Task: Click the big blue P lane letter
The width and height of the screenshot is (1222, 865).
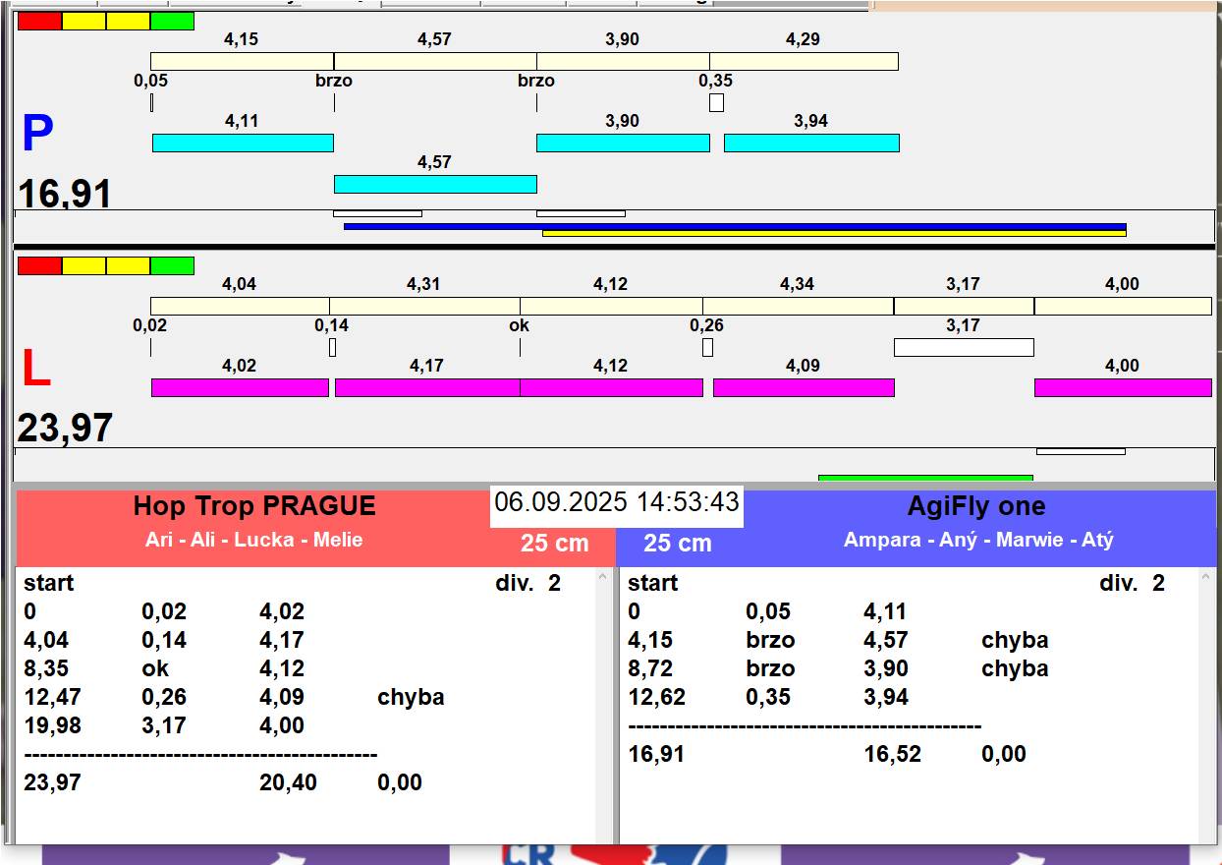Action: pos(37,135)
